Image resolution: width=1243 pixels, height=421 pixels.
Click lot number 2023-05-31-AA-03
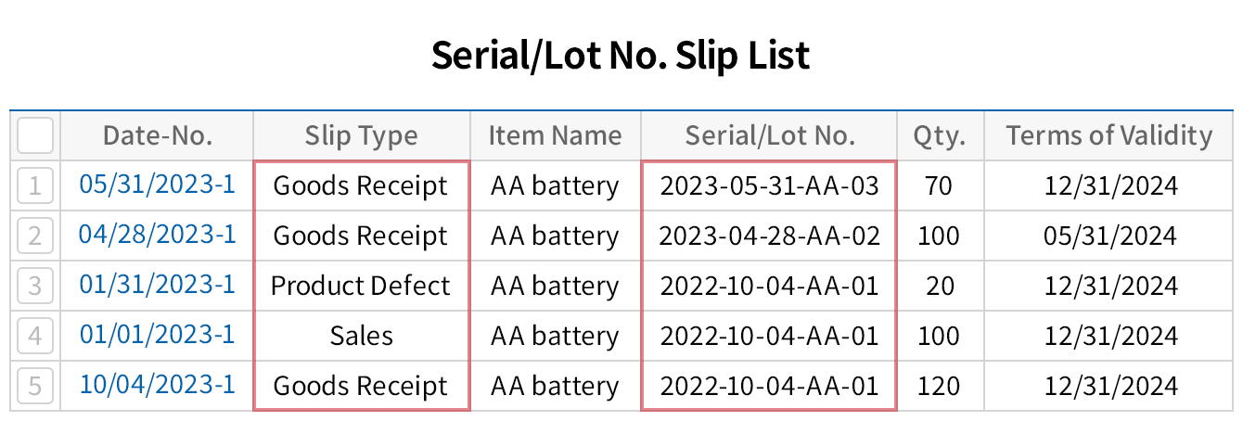769,185
